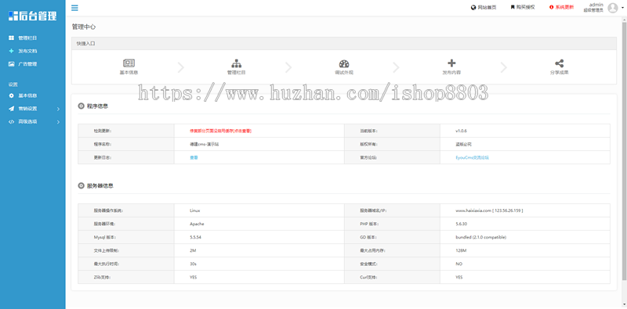Click the PHP version 5.6.30 value
Image resolution: width=627 pixels, height=309 pixels.
point(462,224)
